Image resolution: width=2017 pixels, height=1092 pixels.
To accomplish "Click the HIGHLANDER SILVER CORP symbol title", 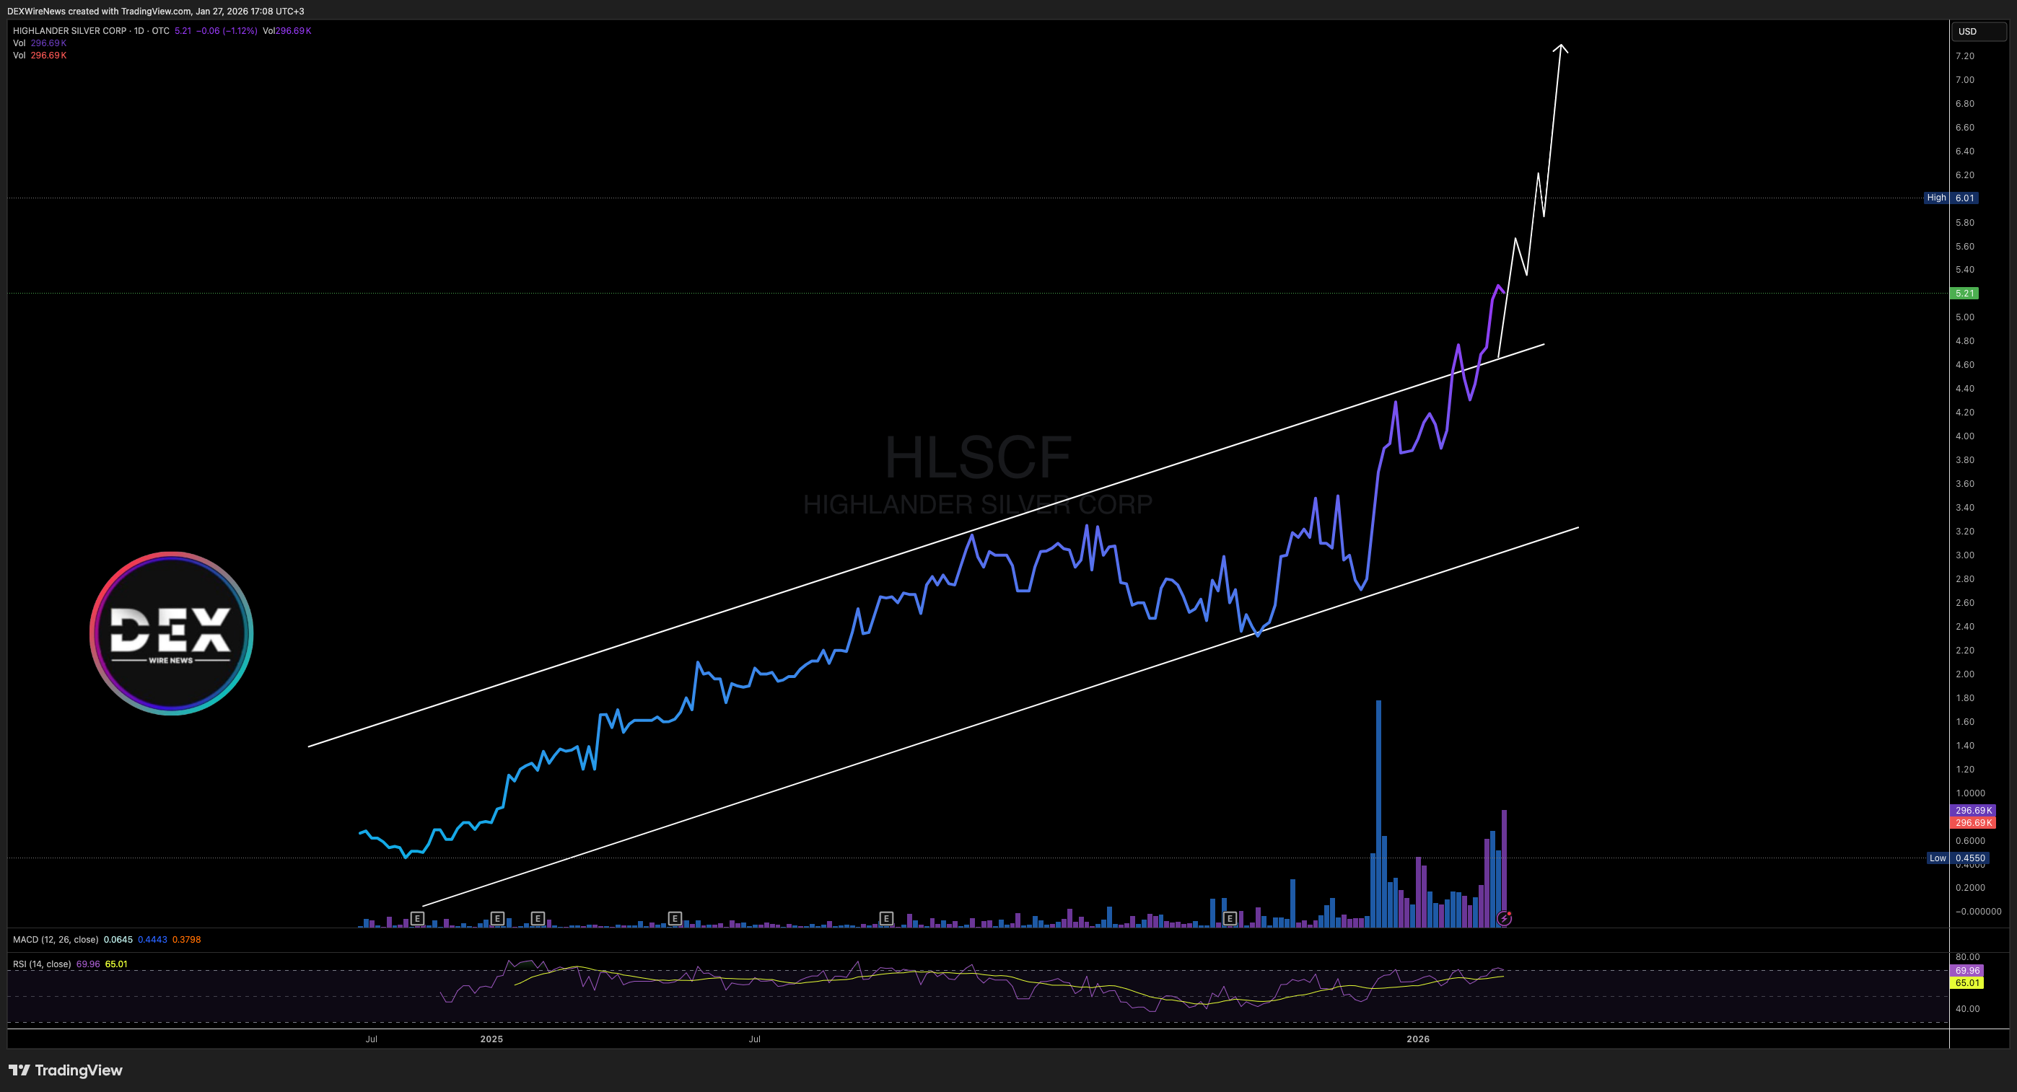I will (x=70, y=30).
